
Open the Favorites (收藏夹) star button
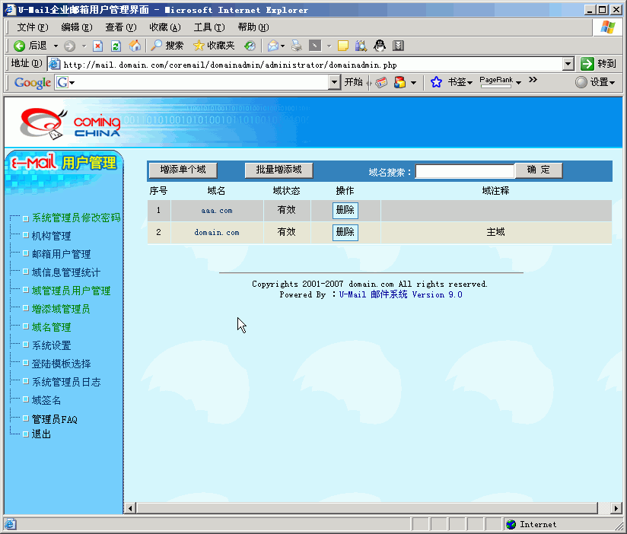[214, 46]
